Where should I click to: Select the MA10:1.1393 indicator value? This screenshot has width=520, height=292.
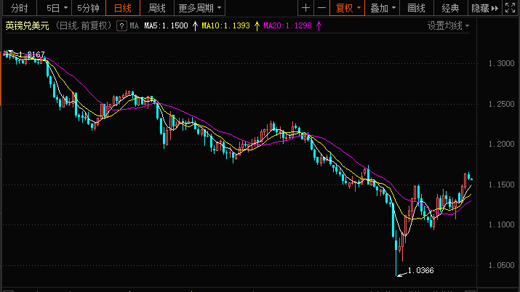(226, 26)
